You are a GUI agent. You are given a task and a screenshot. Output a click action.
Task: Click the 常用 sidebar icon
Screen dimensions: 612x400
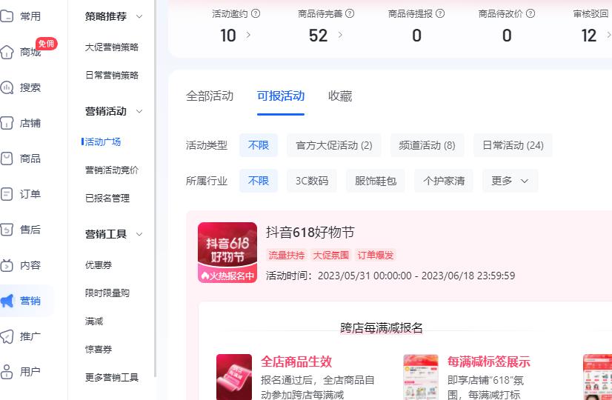[7, 16]
